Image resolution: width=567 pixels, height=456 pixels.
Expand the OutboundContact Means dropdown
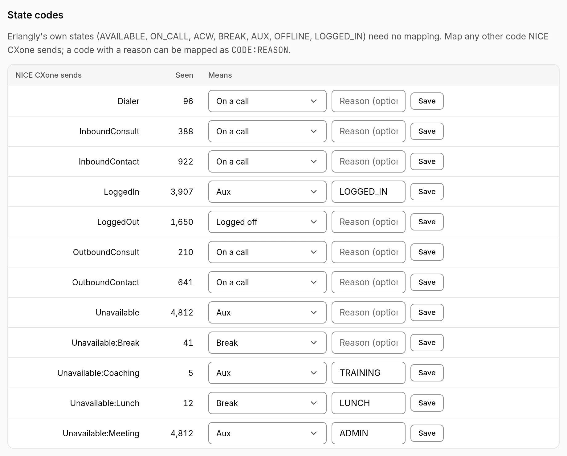point(267,282)
